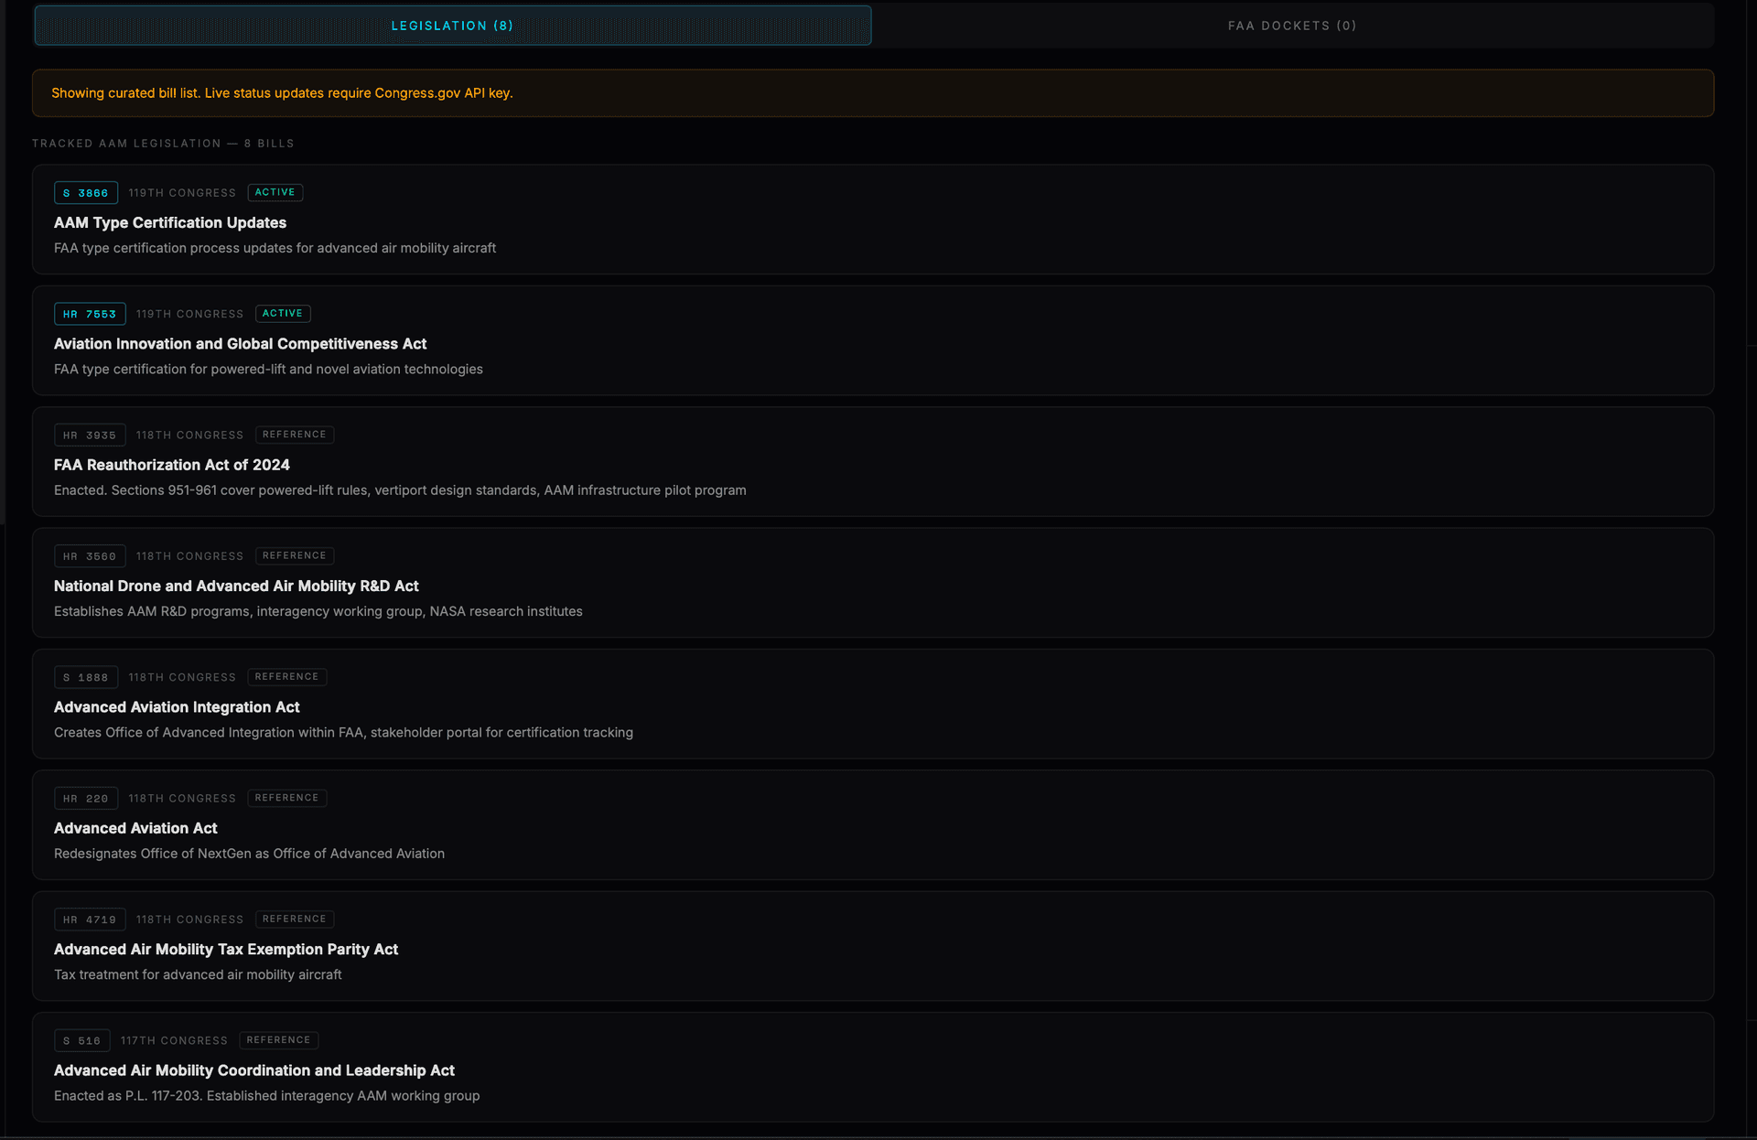Image resolution: width=1757 pixels, height=1140 pixels.
Task: Expand the National Drone and AAM R&D Act card
Action: [235, 586]
